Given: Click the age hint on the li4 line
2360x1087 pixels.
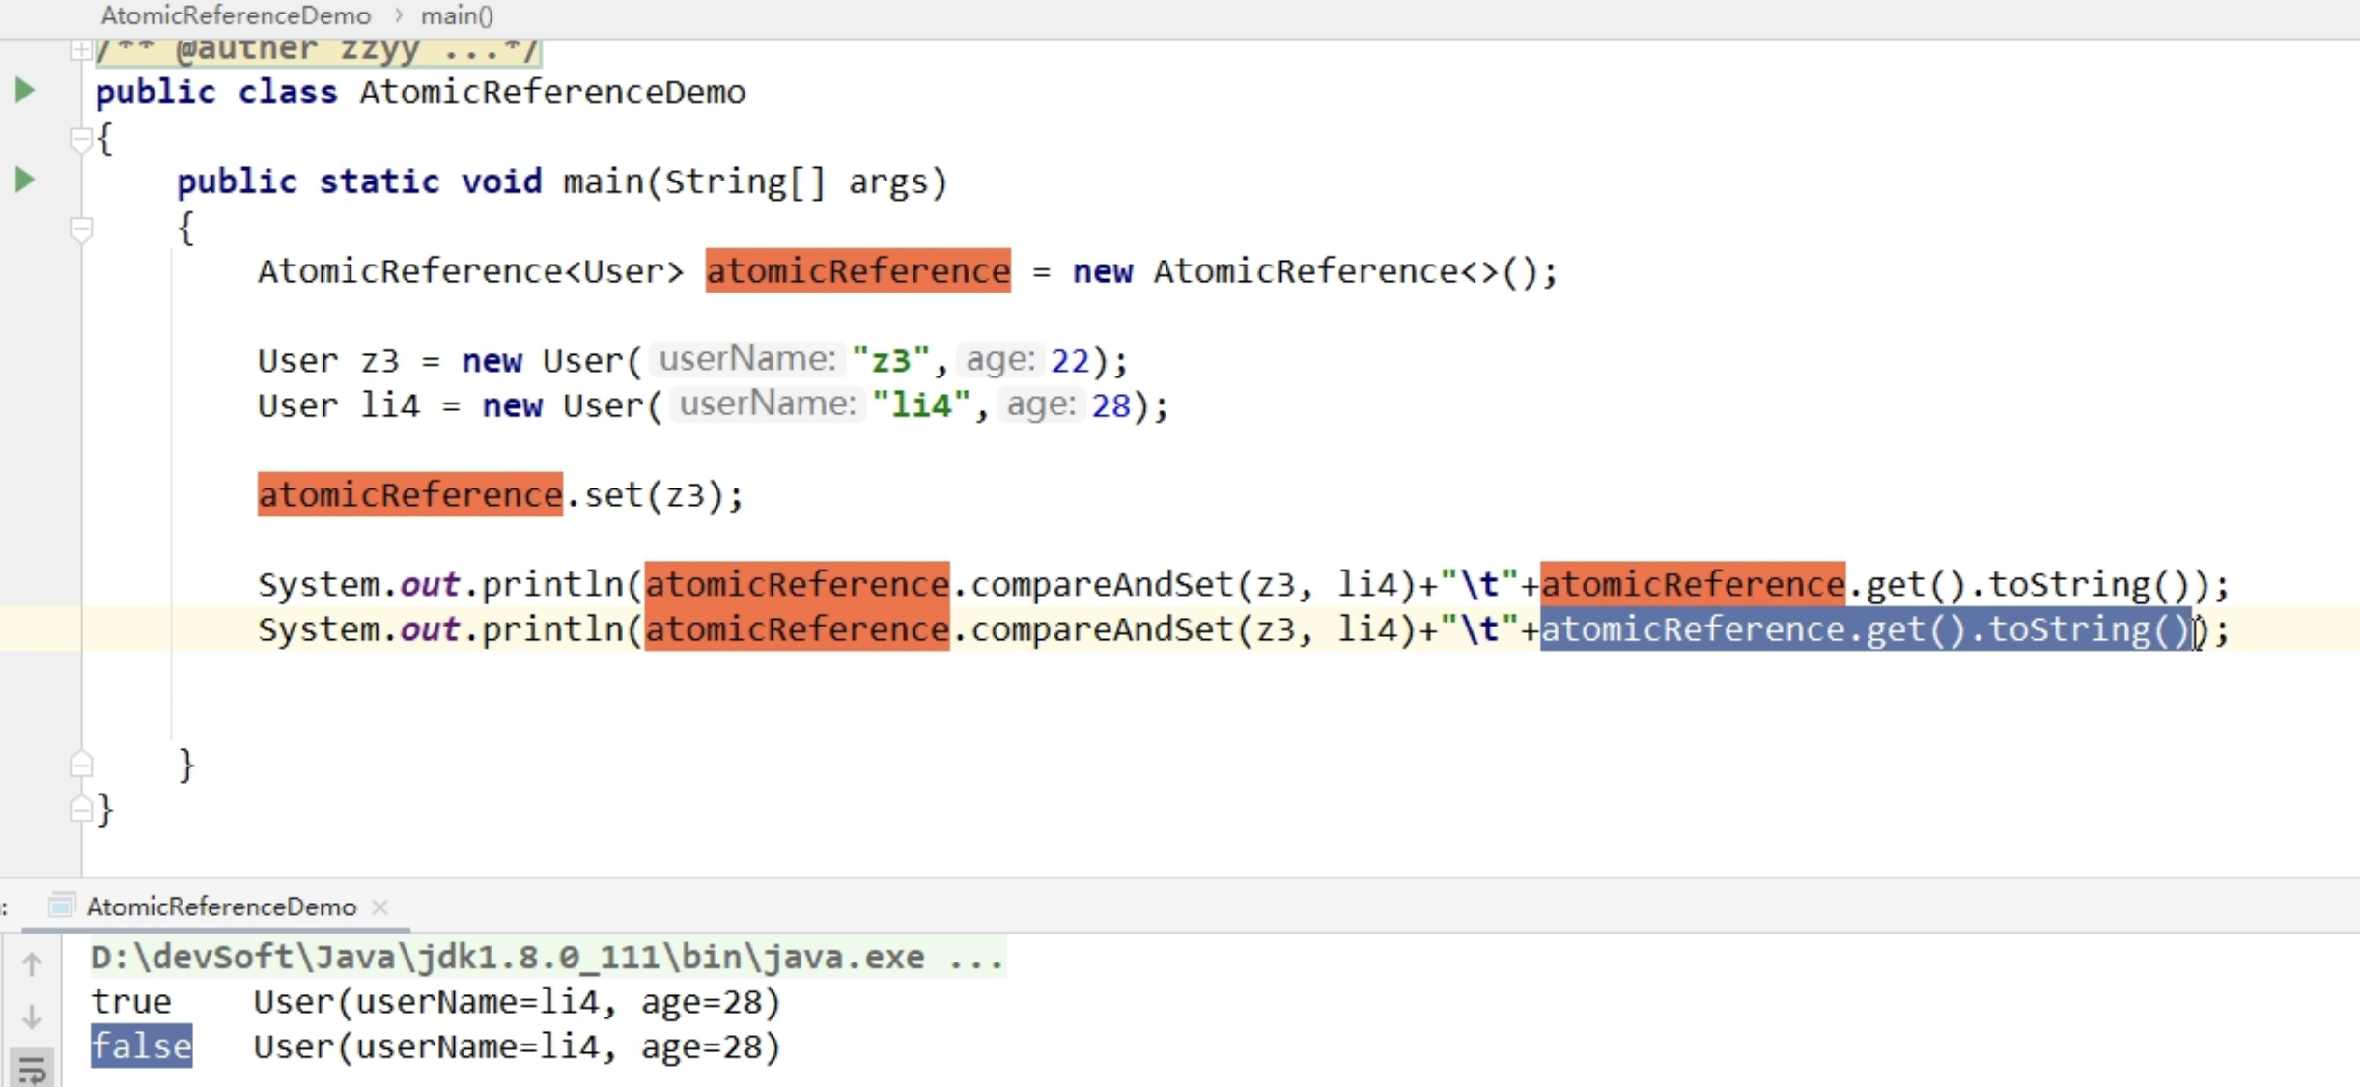Looking at the screenshot, I should (x=1040, y=404).
